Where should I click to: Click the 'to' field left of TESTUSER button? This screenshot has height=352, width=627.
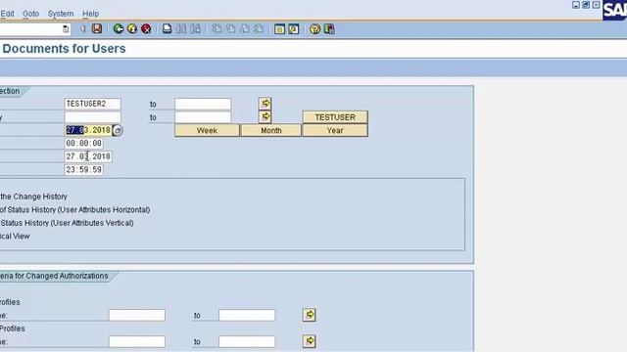tap(203, 117)
